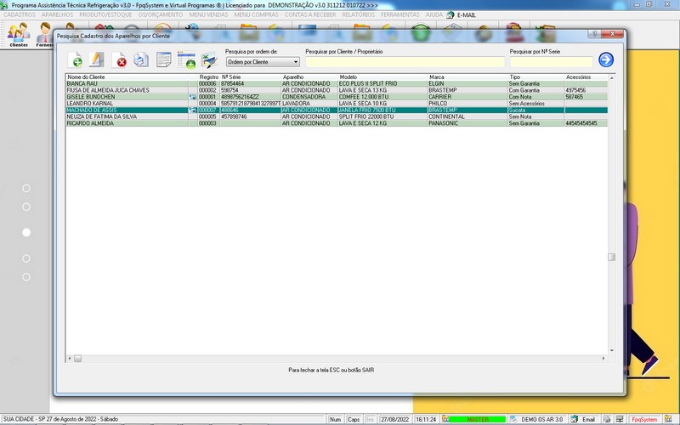
Task: Sort by 'Nome do Cliente' column header
Action: 127,77
